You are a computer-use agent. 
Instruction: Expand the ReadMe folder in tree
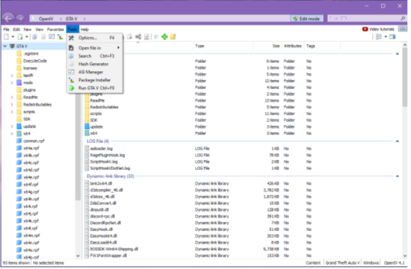[12, 98]
